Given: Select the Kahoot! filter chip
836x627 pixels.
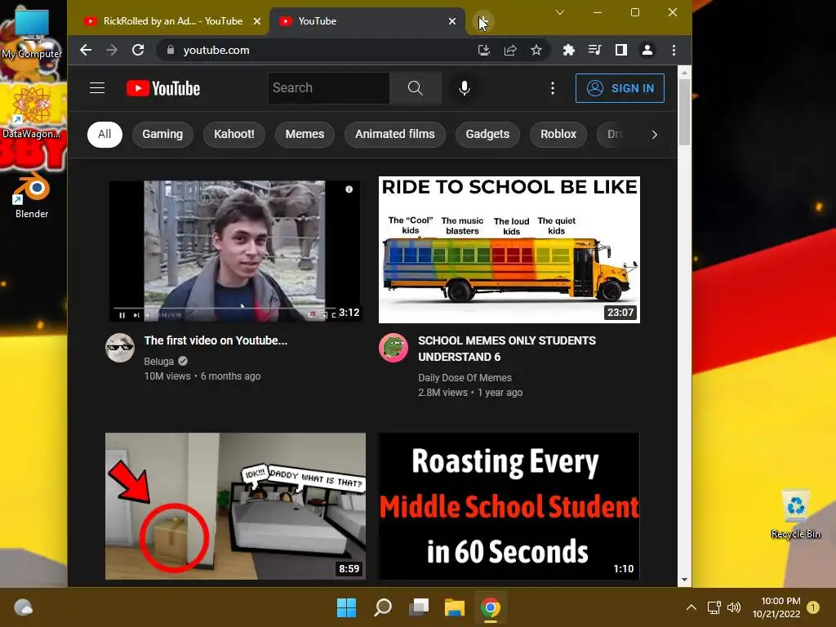Looking at the screenshot, I should coord(234,135).
